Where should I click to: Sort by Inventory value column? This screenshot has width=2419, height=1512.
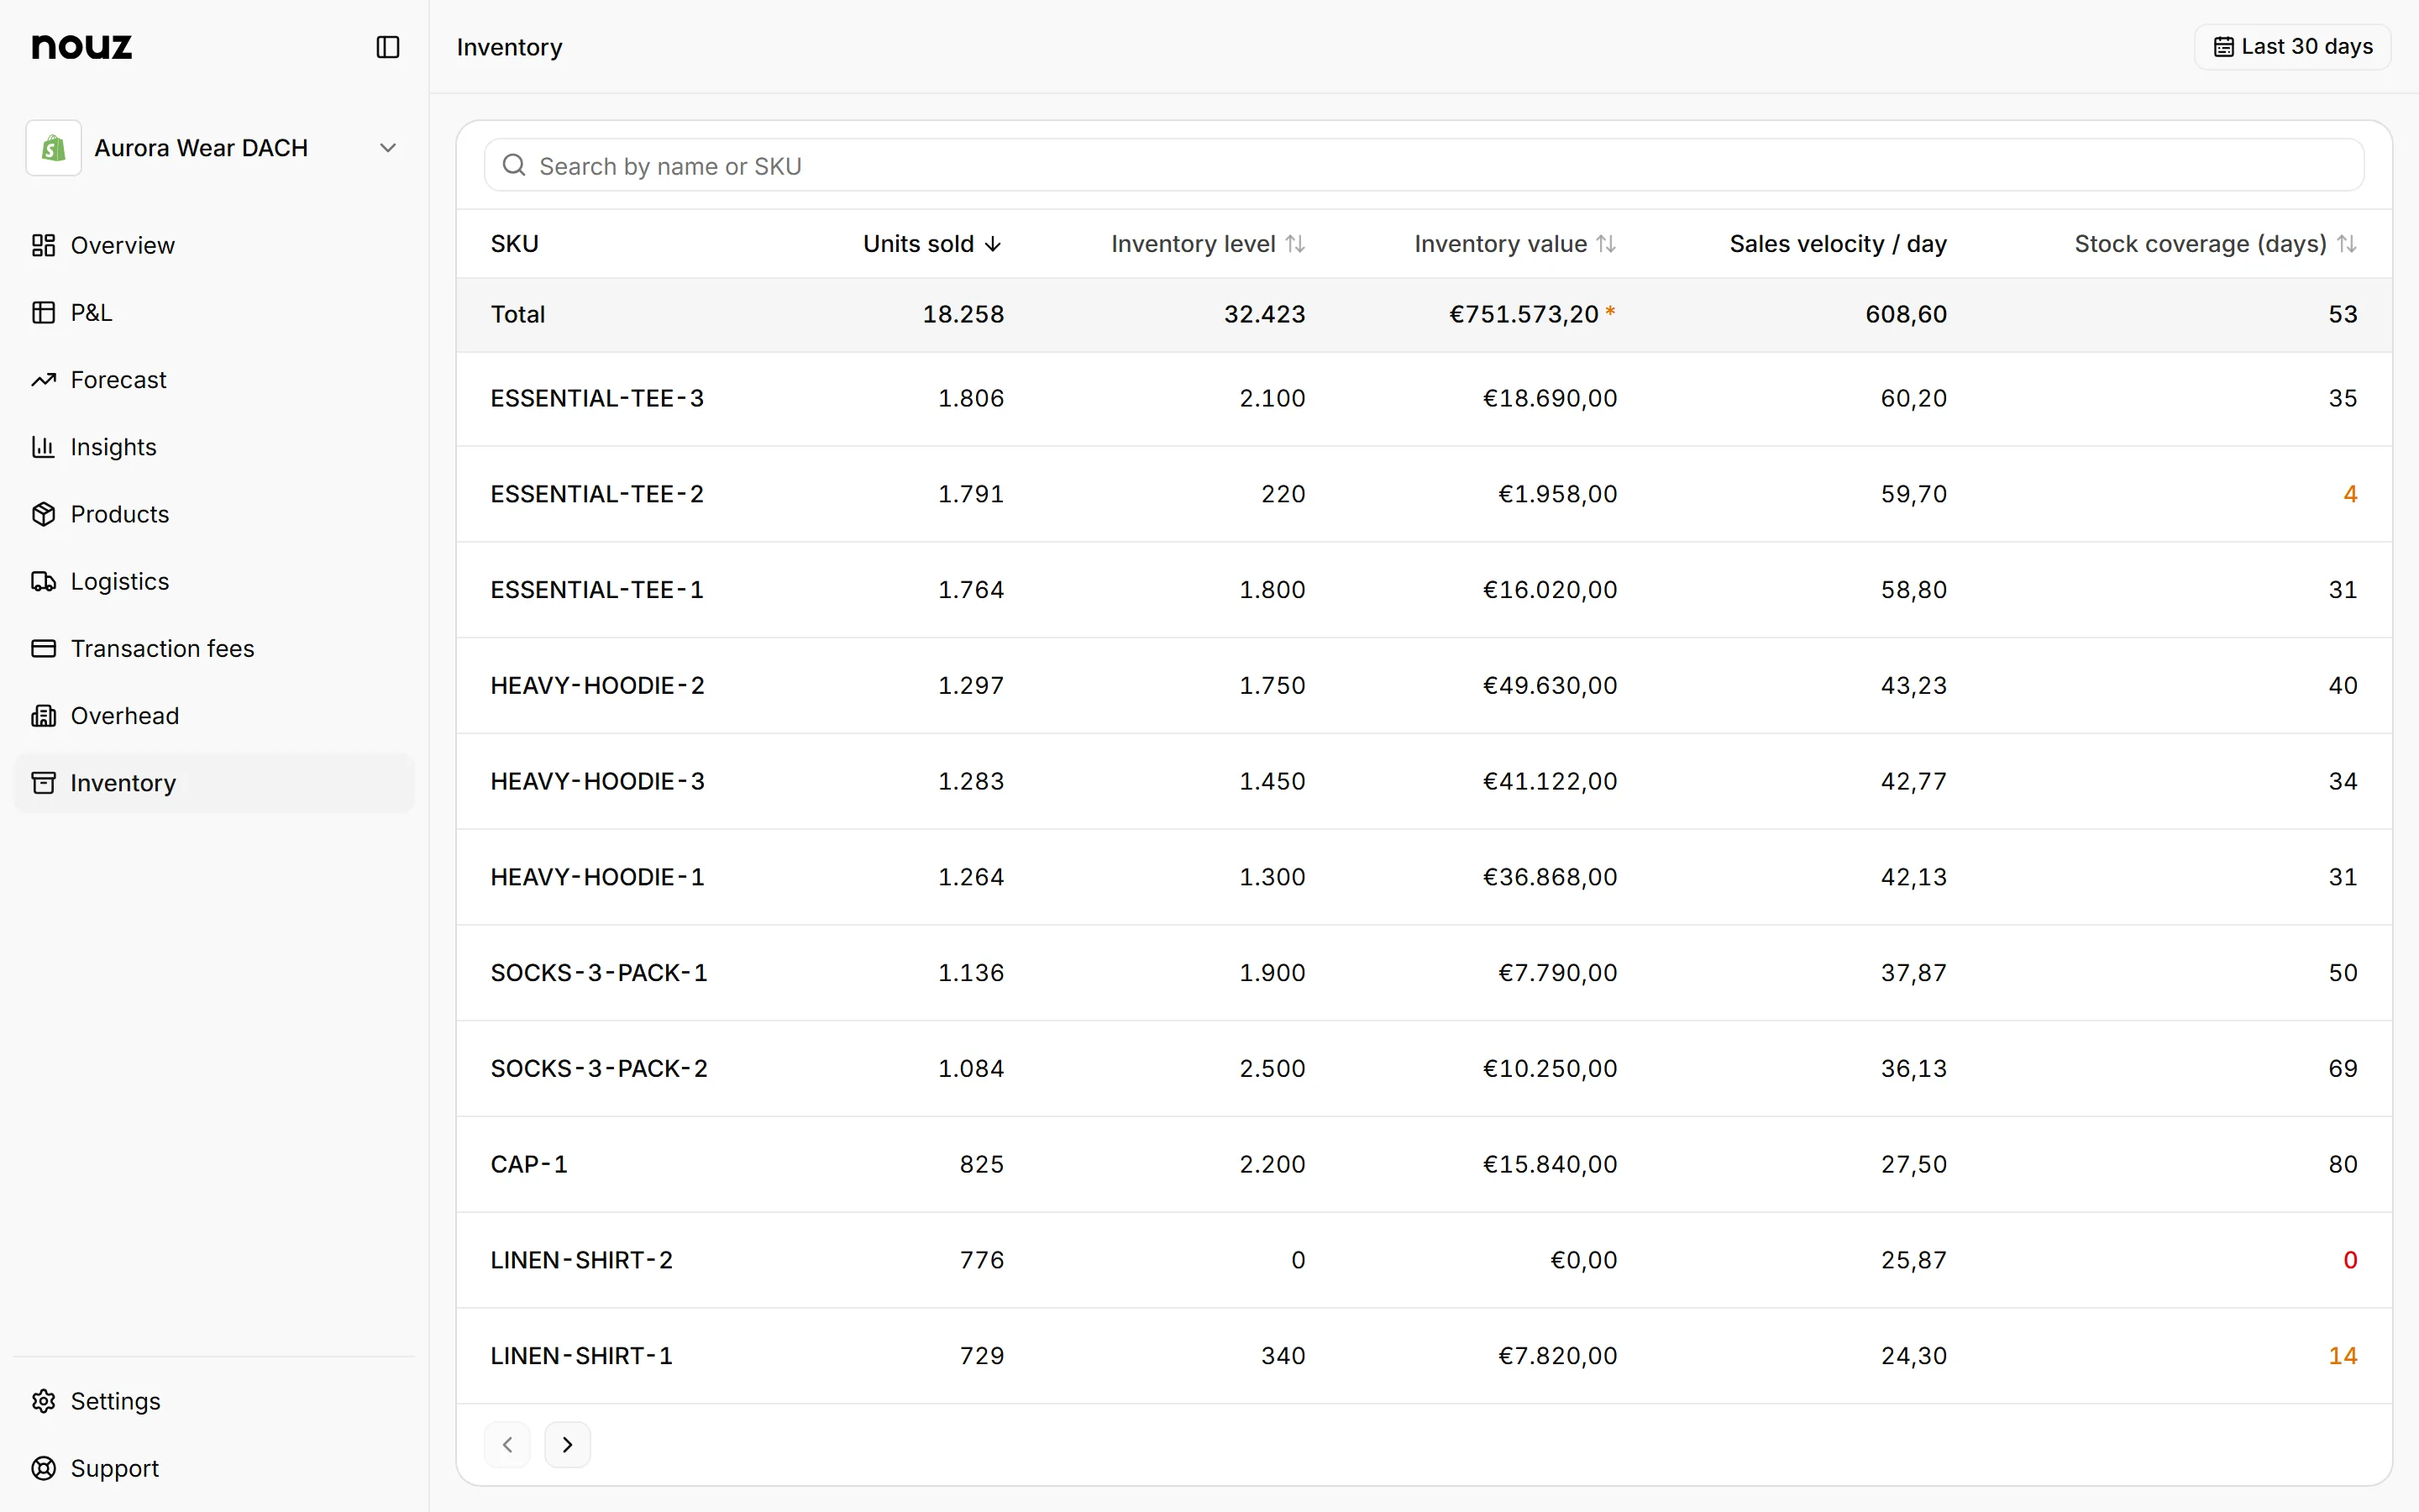pos(1514,244)
